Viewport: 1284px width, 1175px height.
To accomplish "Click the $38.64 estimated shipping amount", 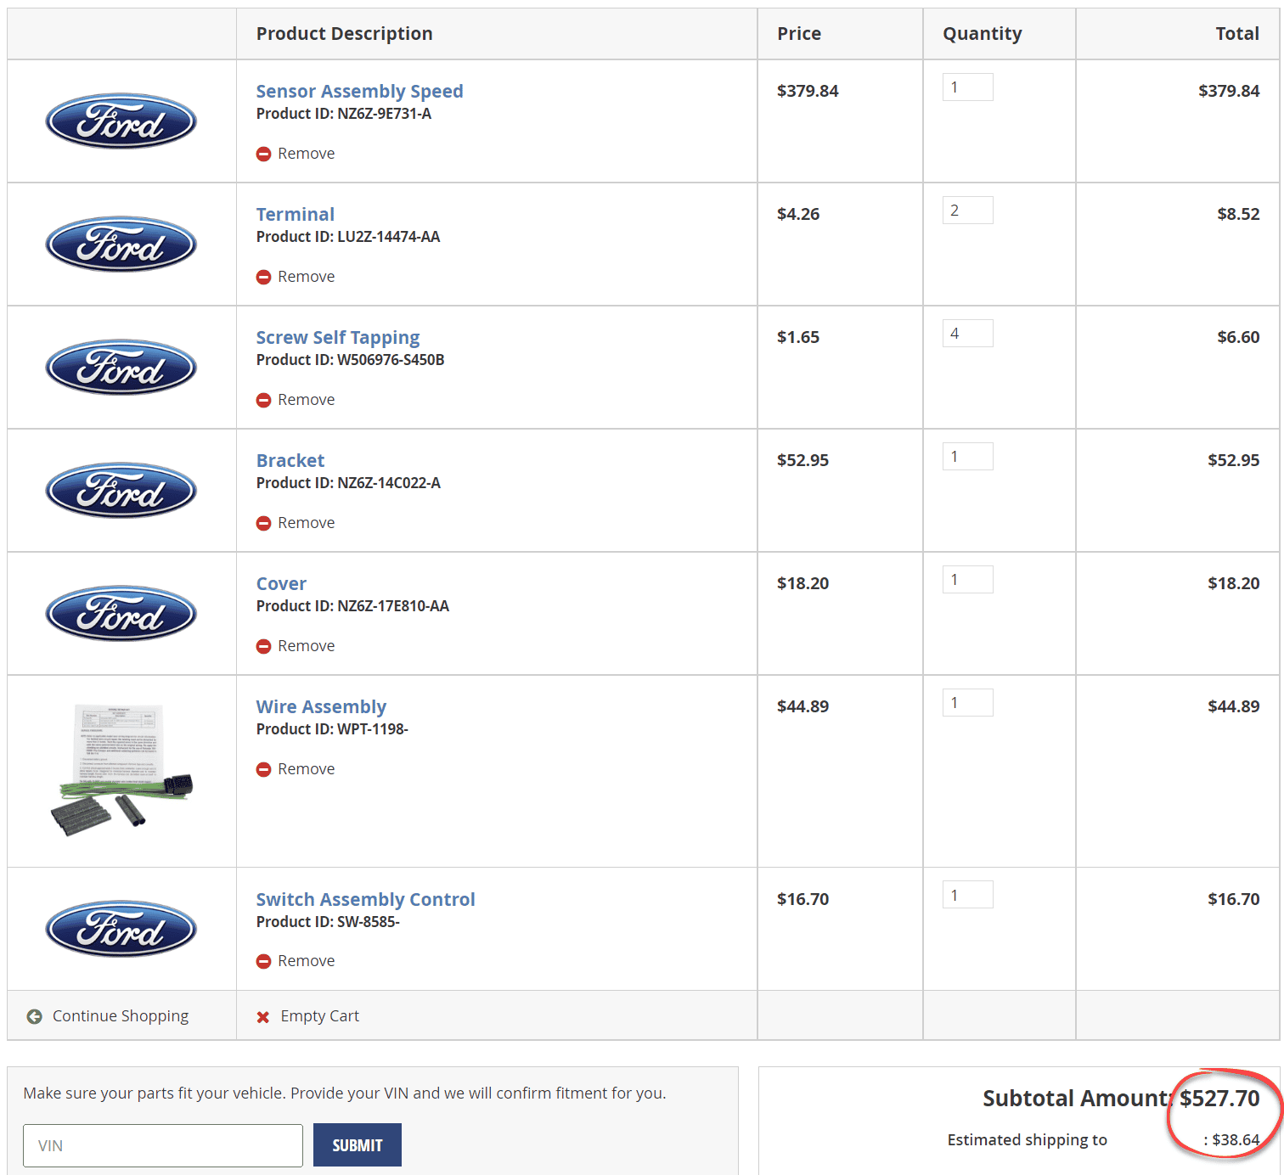I will [1236, 1139].
